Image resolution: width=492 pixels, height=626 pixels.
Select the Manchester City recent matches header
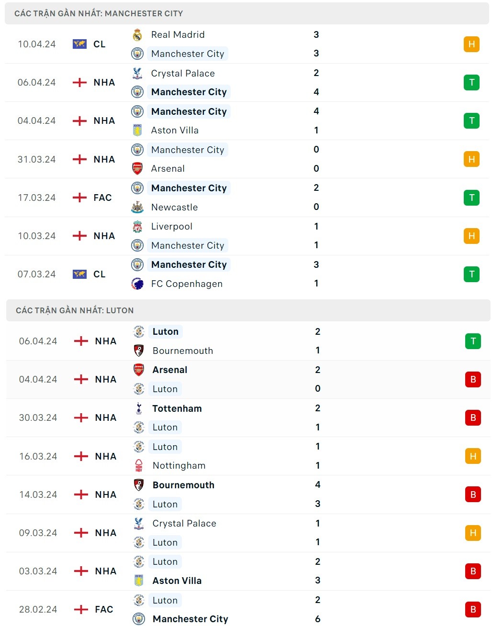pos(99,13)
